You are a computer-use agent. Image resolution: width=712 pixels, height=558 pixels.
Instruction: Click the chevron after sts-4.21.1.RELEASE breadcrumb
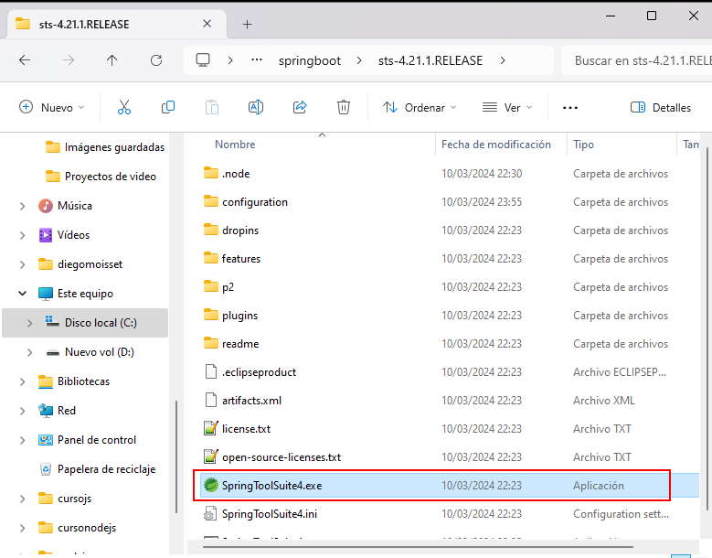[502, 60]
